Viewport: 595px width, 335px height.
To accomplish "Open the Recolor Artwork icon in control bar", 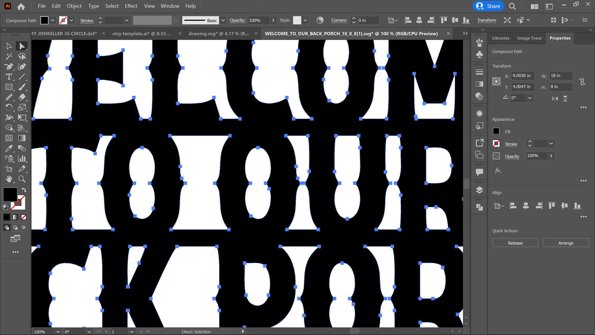I will 320,20.
